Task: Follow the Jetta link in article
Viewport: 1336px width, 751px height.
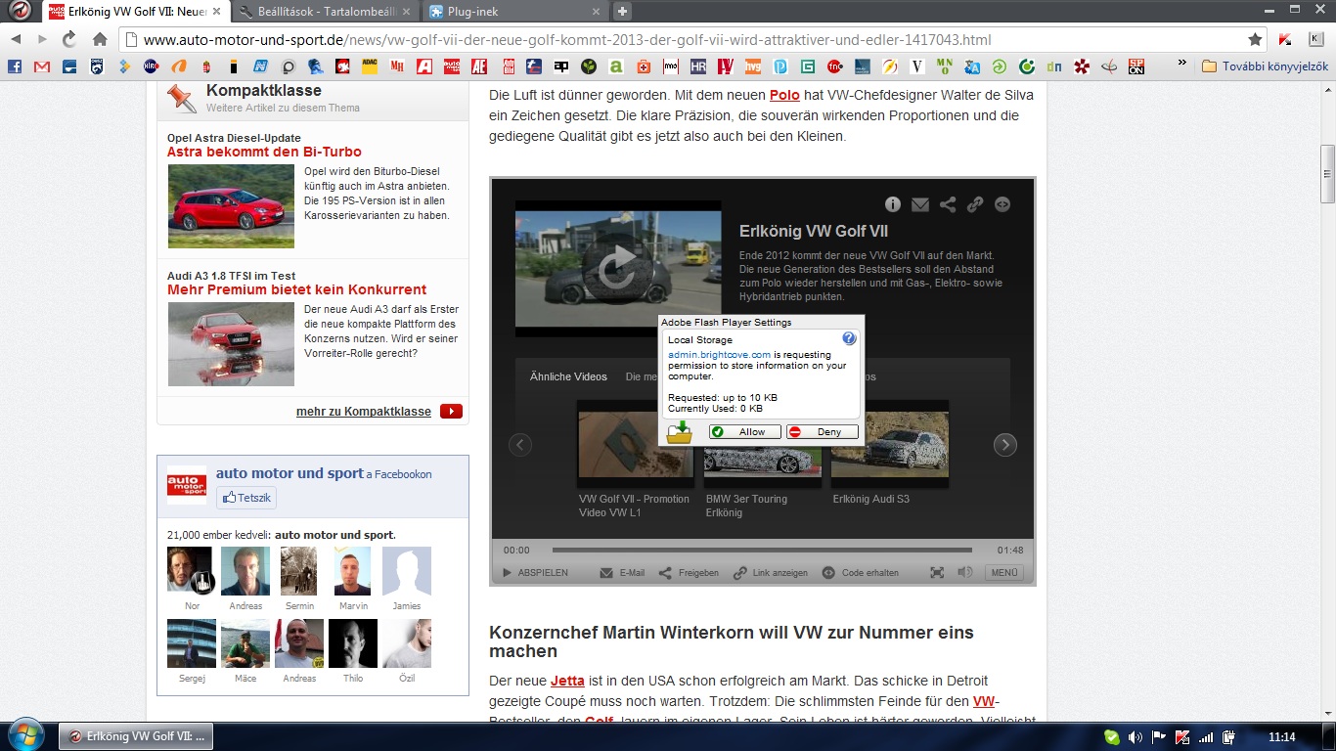Action: point(566,680)
